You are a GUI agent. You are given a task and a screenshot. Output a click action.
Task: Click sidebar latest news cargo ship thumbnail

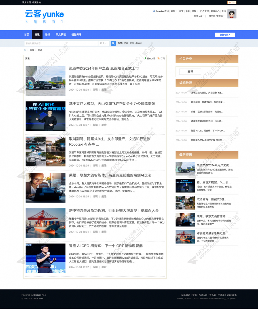[x=185, y=237]
